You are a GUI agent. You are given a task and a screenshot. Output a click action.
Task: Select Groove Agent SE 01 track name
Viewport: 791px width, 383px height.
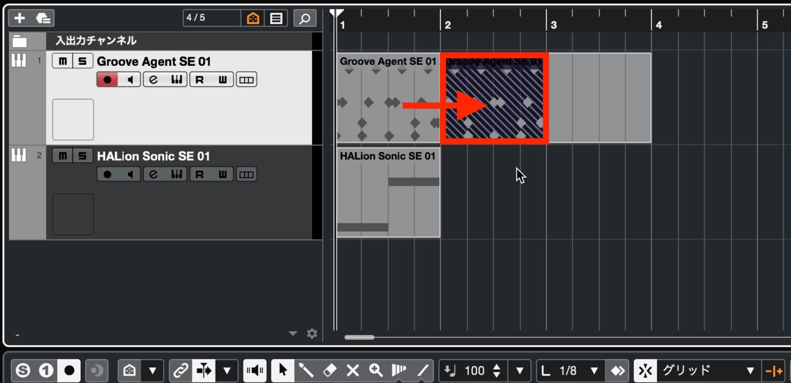(x=154, y=61)
